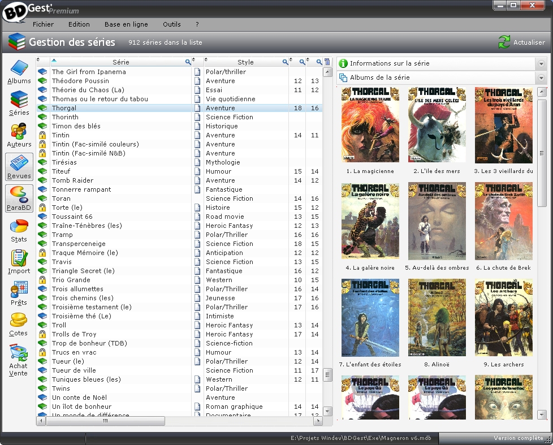
Task: Open the Import tool in the sidebar
Action: click(x=19, y=262)
